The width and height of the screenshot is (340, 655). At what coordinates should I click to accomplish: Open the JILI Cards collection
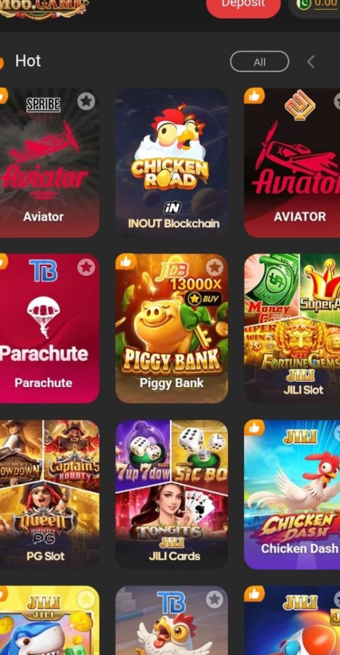tap(171, 494)
